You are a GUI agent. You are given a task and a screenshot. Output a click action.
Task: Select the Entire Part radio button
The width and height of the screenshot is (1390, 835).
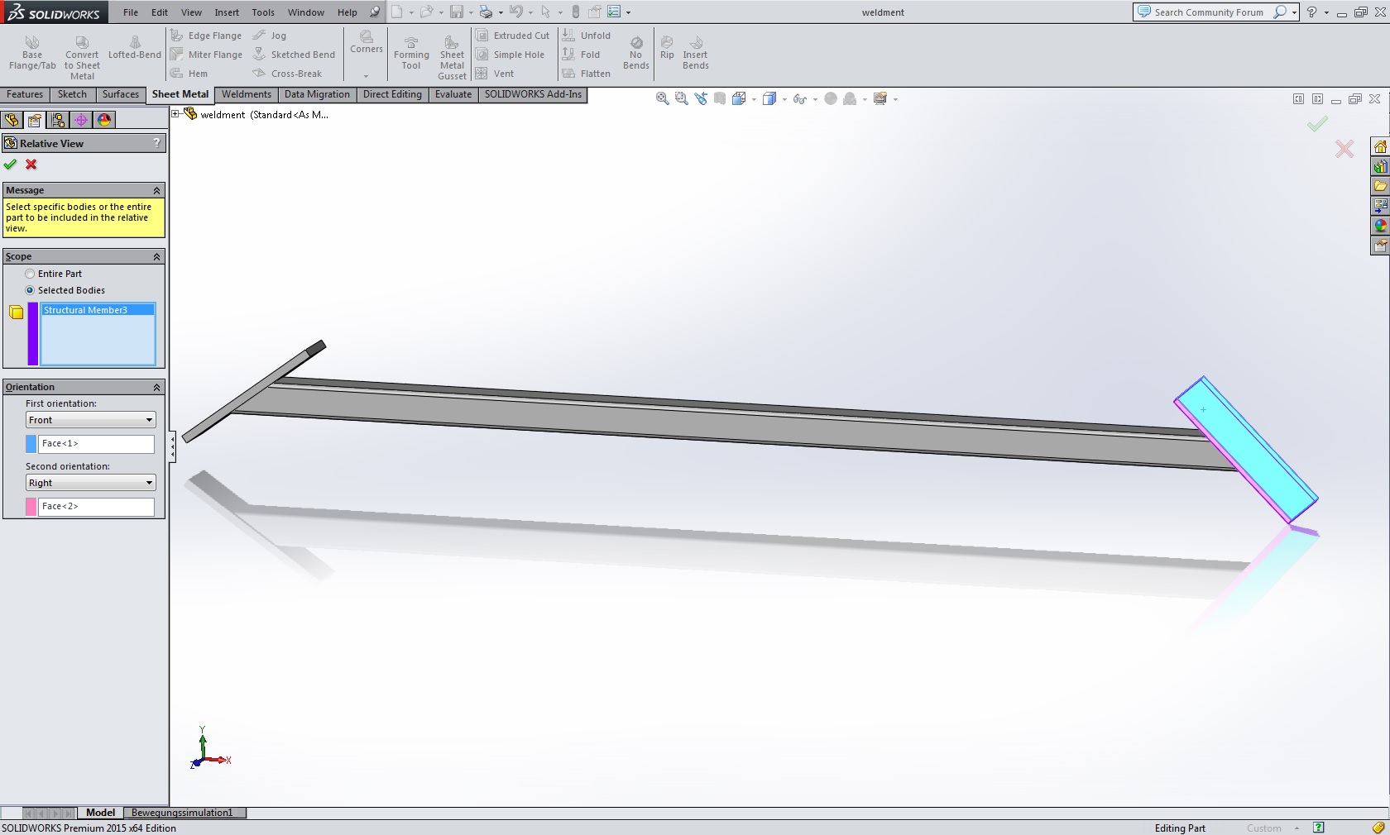tap(31, 274)
